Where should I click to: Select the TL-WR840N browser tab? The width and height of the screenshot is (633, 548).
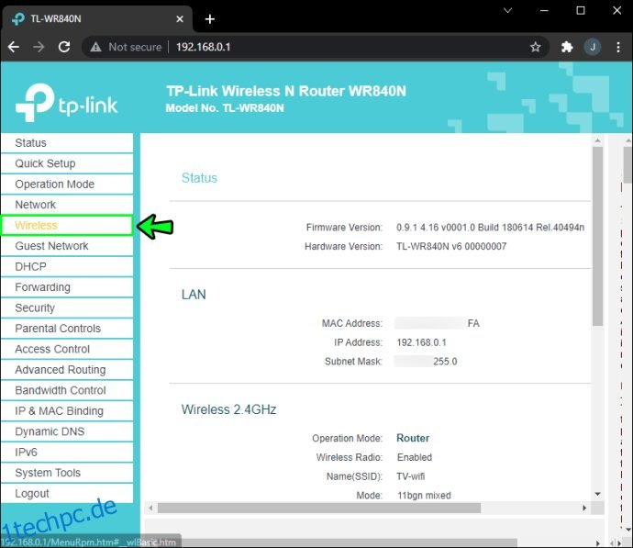click(x=97, y=19)
